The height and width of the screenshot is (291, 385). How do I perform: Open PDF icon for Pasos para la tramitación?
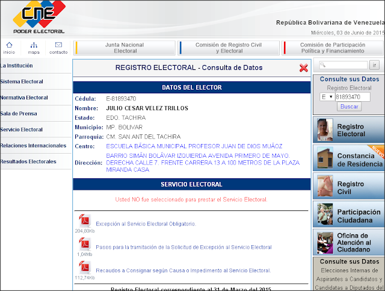pos(85,244)
